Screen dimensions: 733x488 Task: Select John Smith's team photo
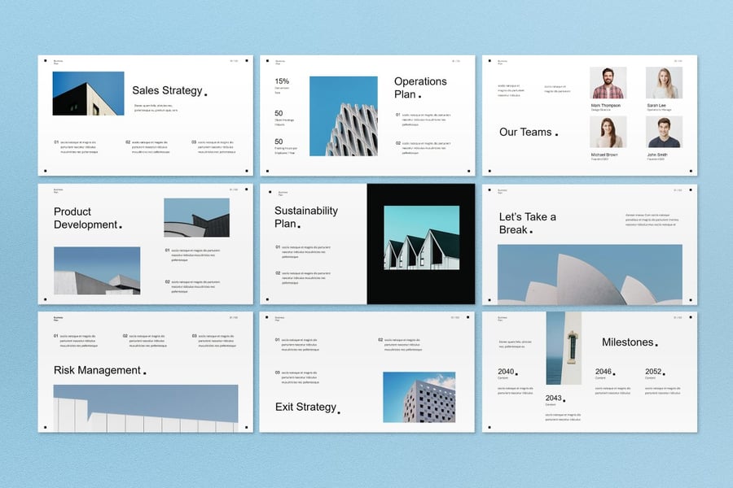[664, 132]
